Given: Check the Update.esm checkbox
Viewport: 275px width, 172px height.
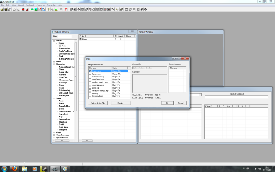Looking at the screenshot, I should [x=90, y=74].
